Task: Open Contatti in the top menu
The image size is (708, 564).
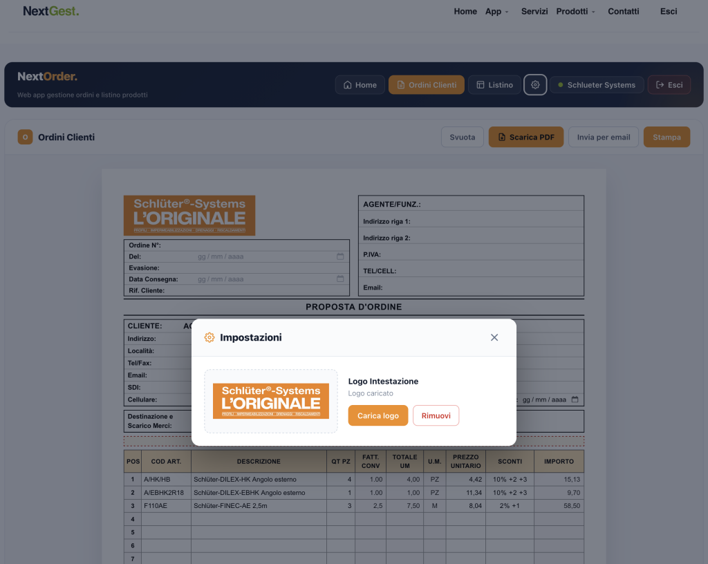Action: [623, 11]
